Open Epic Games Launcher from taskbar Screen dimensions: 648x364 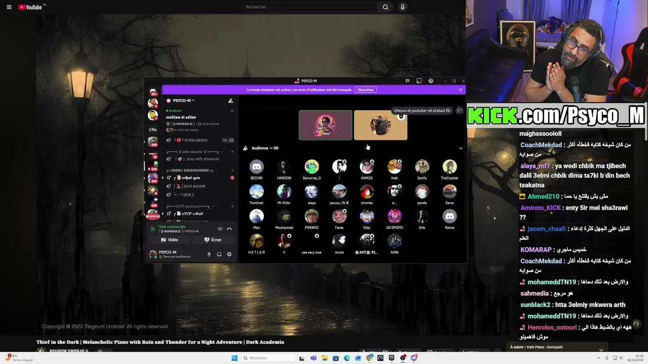[x=391, y=358]
